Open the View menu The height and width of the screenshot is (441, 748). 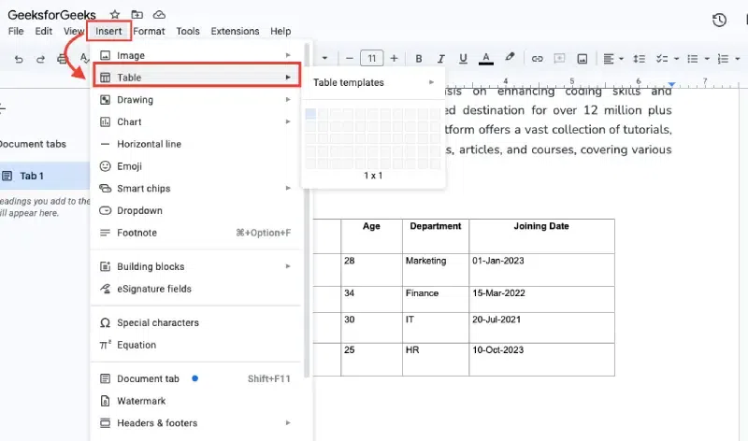tap(74, 31)
